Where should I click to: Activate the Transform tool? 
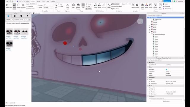click(23, 6)
